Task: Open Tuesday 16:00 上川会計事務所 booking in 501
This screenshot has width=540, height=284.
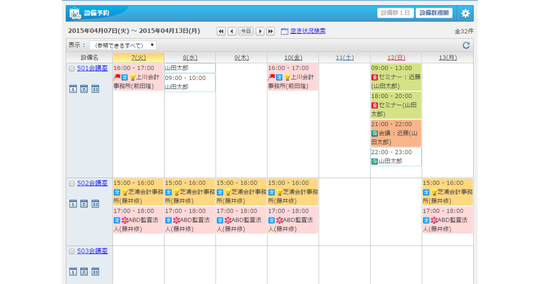Action: coord(138,77)
